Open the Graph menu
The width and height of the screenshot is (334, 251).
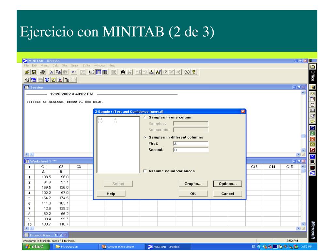pos(75,65)
